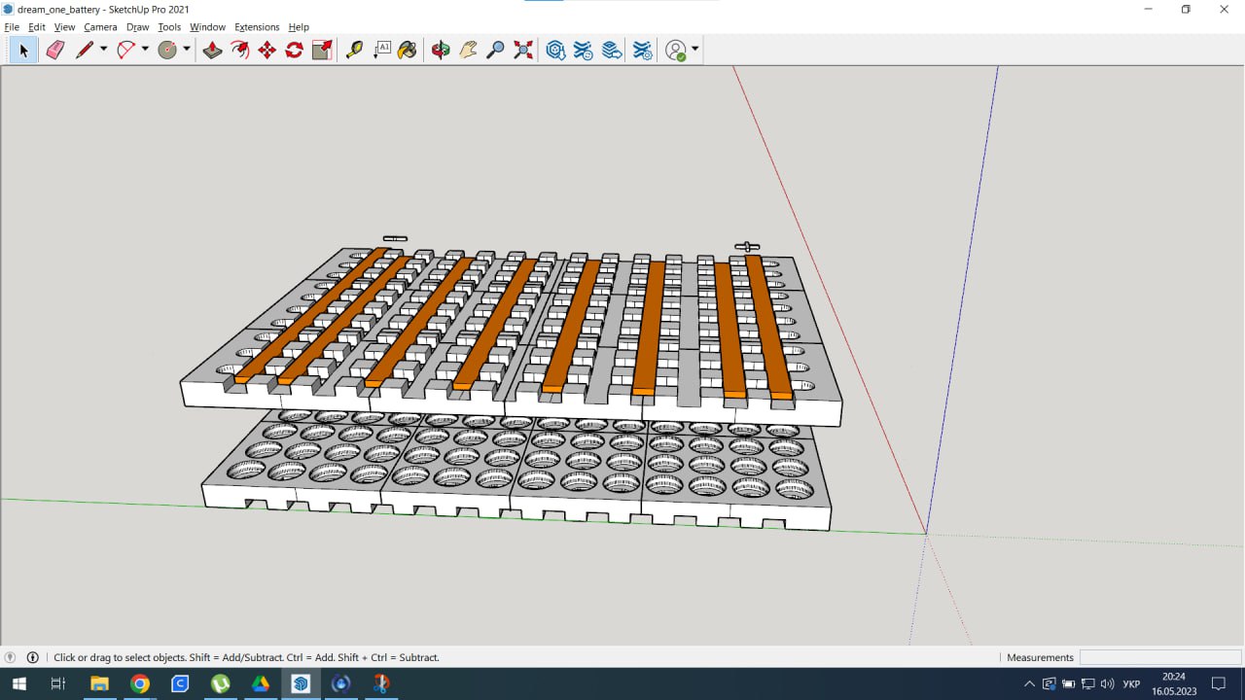The width and height of the screenshot is (1245, 700).
Task: Activate the Push/Pull tool
Action: point(212,50)
